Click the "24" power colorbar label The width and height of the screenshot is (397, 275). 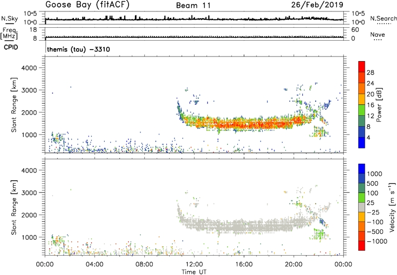(370, 83)
